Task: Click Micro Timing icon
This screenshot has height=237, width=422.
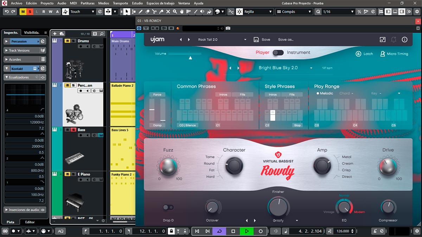Action: (383, 54)
